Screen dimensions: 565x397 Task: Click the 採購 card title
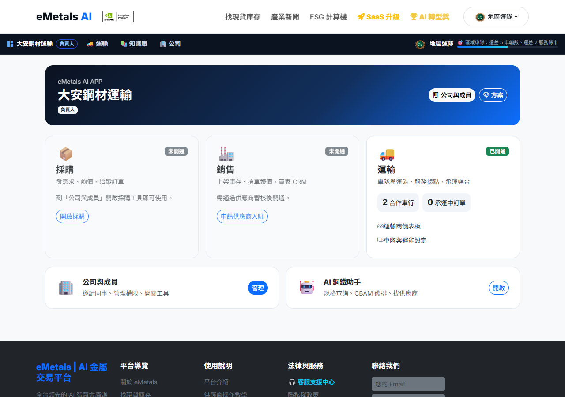[65, 170]
